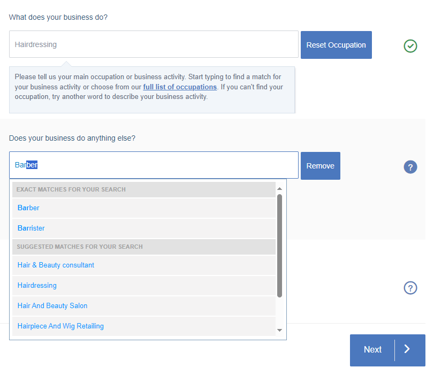Remove the additional business activity
The image size is (434, 375).
click(x=320, y=166)
